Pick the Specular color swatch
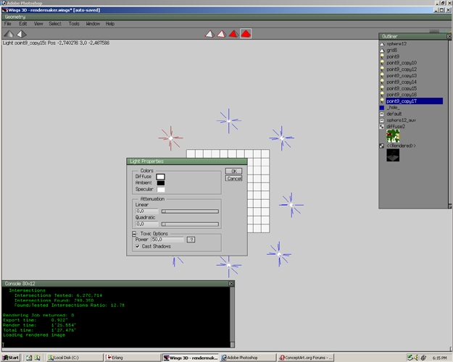This screenshot has height=362, width=453. pos(161,190)
